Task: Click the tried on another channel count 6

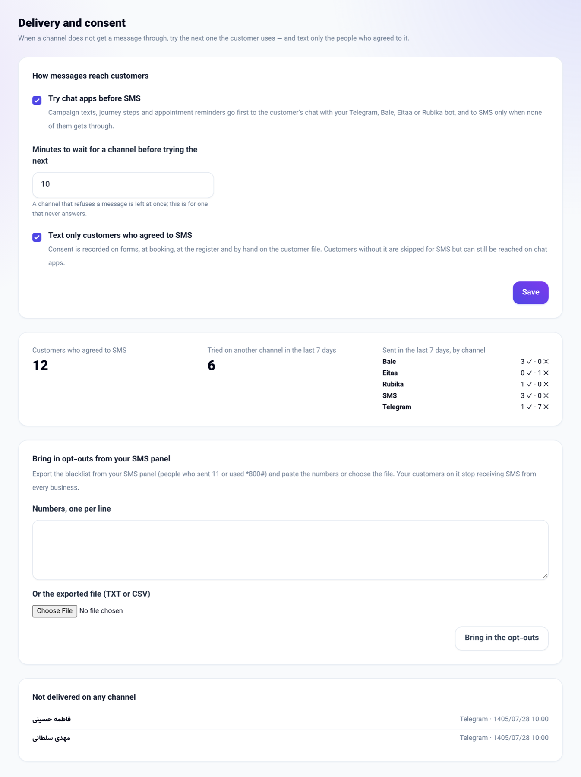Action: tap(211, 366)
